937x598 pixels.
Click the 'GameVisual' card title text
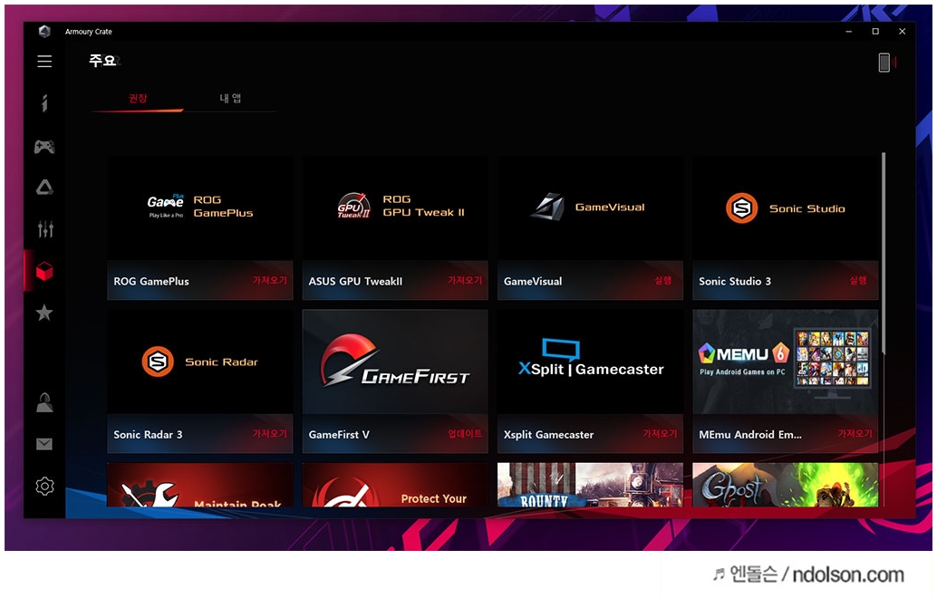[x=533, y=282]
